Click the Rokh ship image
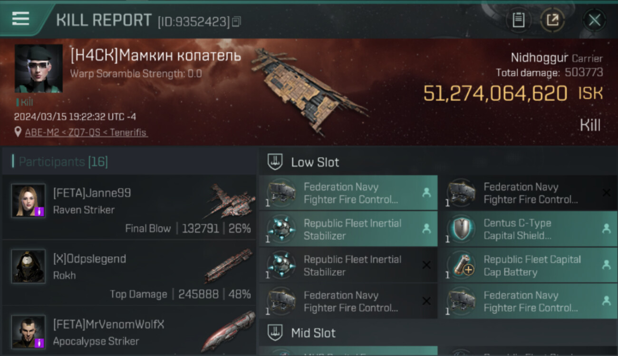The height and width of the screenshot is (356, 618). coord(229,266)
